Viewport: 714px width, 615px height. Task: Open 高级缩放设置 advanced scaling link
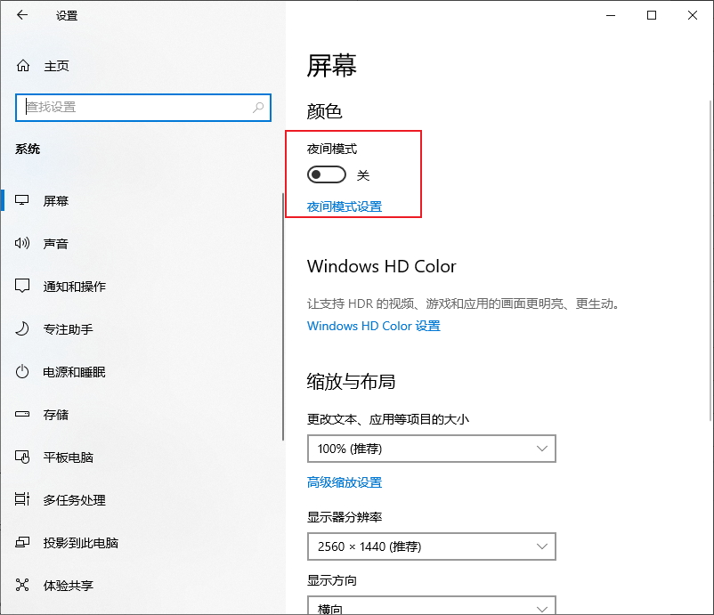(x=345, y=481)
